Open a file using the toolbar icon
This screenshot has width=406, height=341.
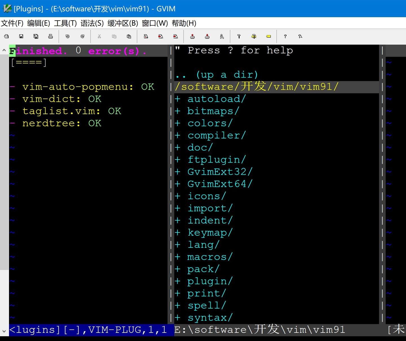(x=6, y=36)
